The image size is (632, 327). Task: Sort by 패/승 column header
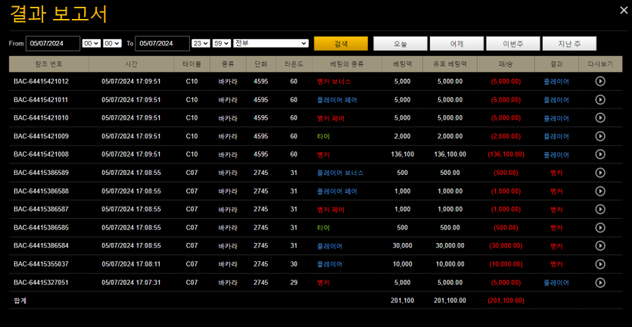tap(506, 64)
